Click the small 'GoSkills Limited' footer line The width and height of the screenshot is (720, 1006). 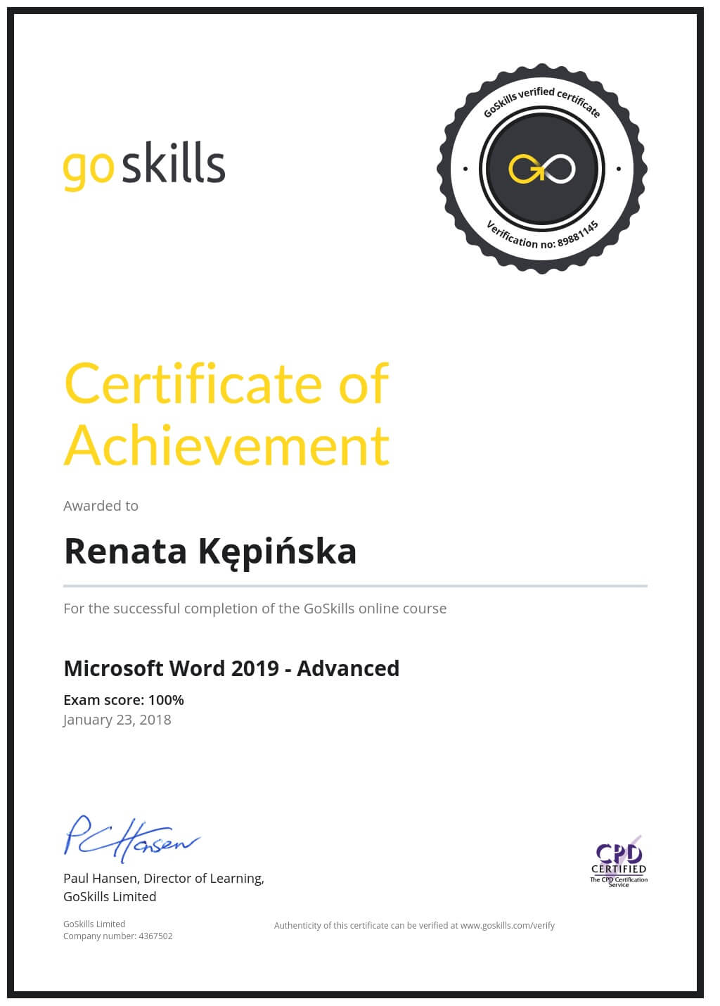point(94,924)
